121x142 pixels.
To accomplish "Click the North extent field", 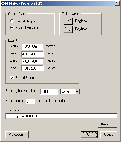I will pos(33,47).
